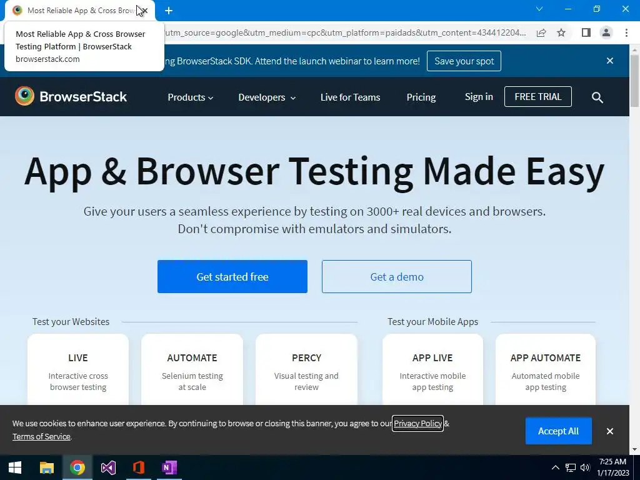Click Get started free button

coord(232,276)
